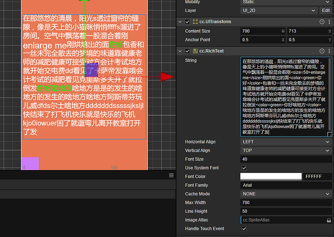
Task: Click the cc.RichText section title
Action: coord(212,51)
